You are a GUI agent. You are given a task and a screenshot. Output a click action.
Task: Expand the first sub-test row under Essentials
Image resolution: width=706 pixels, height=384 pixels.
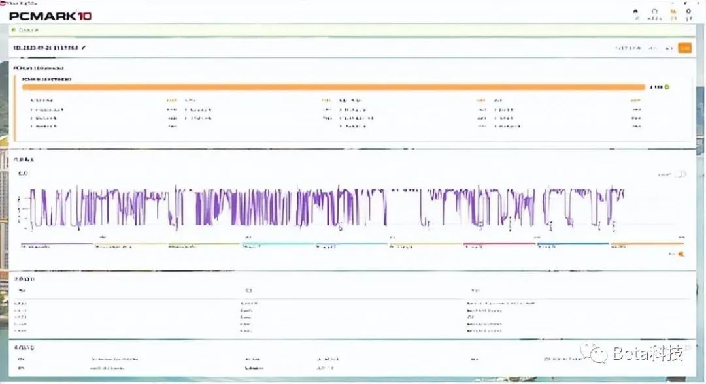(x=47, y=110)
